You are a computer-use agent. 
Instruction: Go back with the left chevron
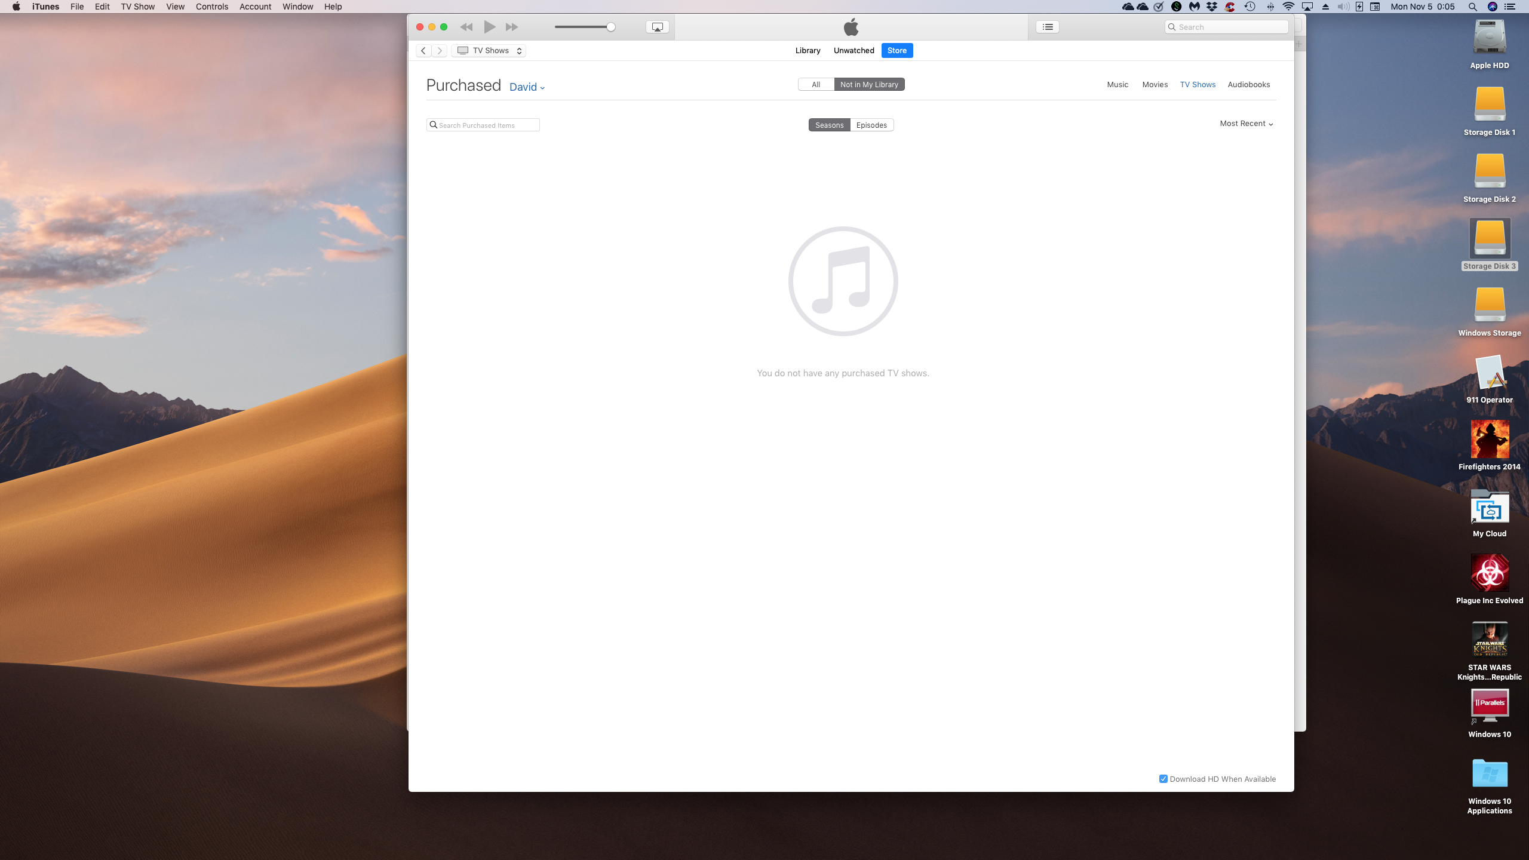423,51
